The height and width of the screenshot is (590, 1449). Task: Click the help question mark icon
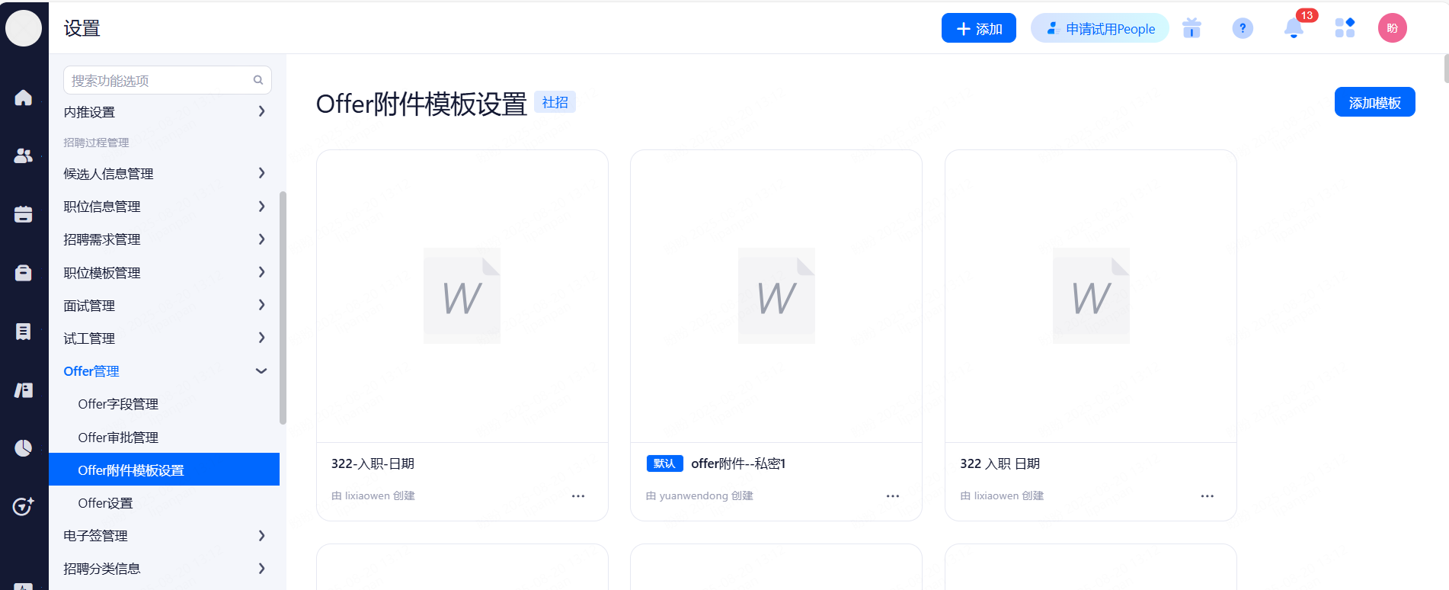[x=1243, y=29]
